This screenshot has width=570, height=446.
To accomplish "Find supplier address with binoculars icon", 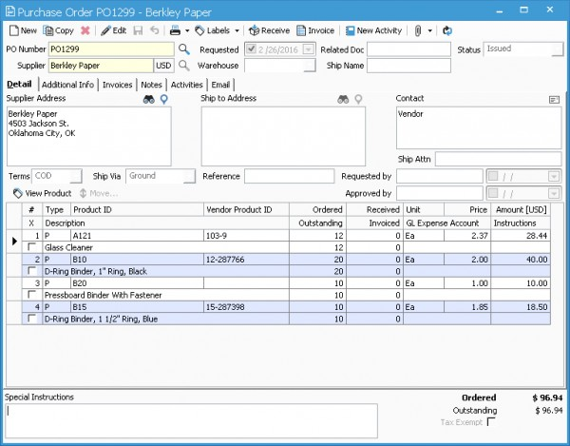I will [149, 99].
